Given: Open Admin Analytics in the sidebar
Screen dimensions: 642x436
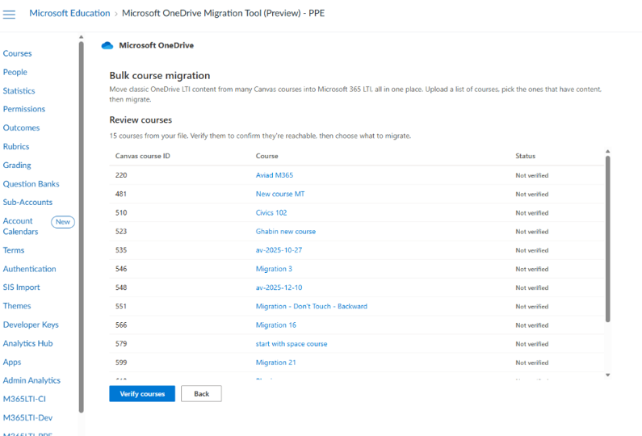Looking at the screenshot, I should click(31, 380).
